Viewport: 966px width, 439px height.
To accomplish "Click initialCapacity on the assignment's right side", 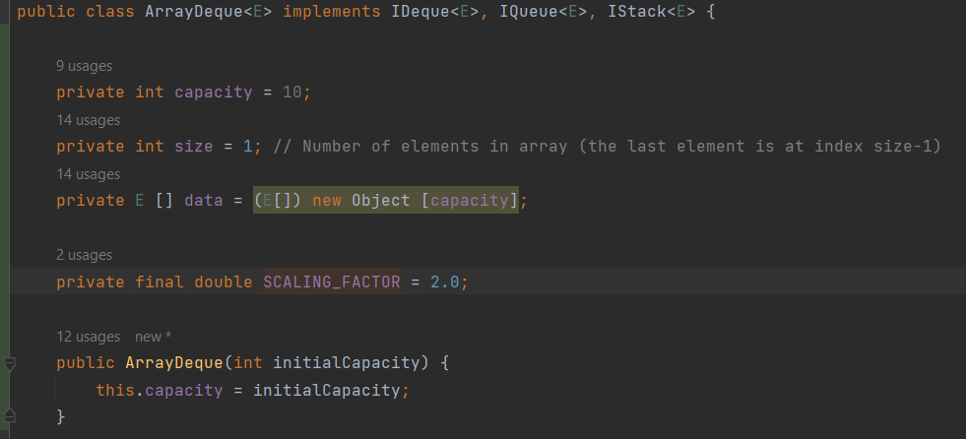I will pos(327,391).
